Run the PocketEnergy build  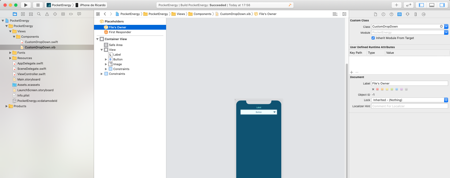pos(26,5)
